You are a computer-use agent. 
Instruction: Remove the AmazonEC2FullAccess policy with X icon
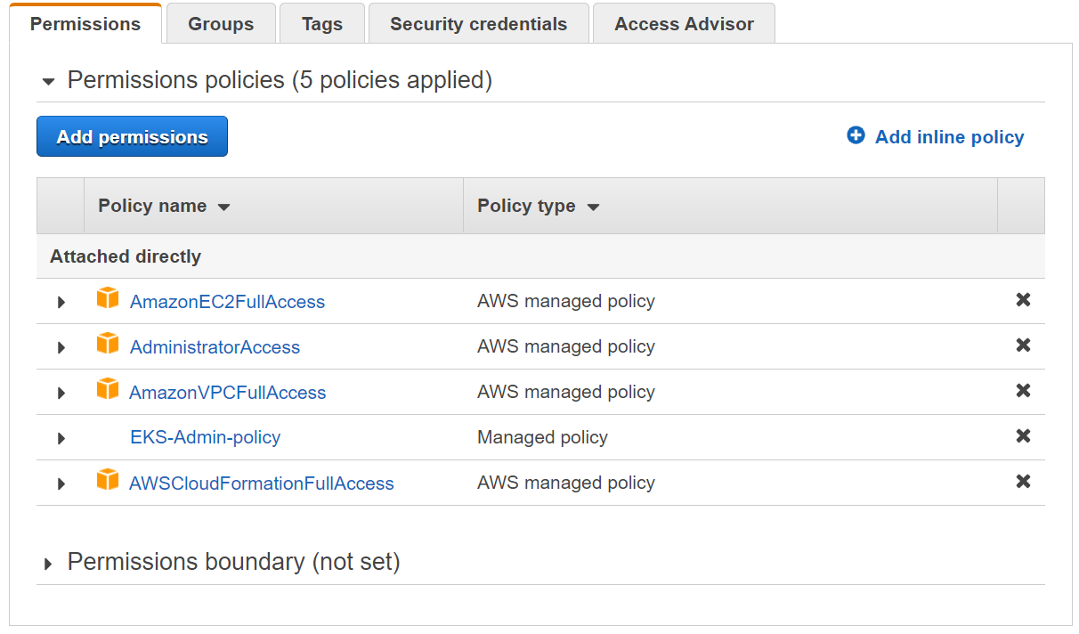[x=1023, y=300]
